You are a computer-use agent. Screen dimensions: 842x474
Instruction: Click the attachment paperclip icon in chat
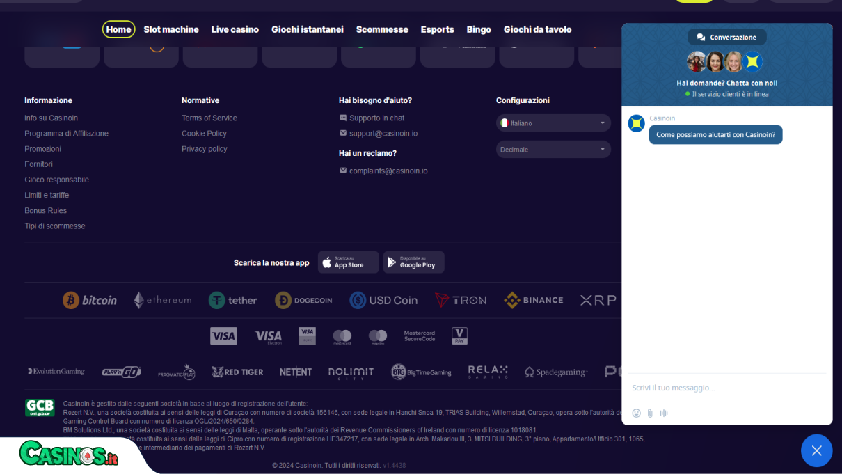point(650,413)
